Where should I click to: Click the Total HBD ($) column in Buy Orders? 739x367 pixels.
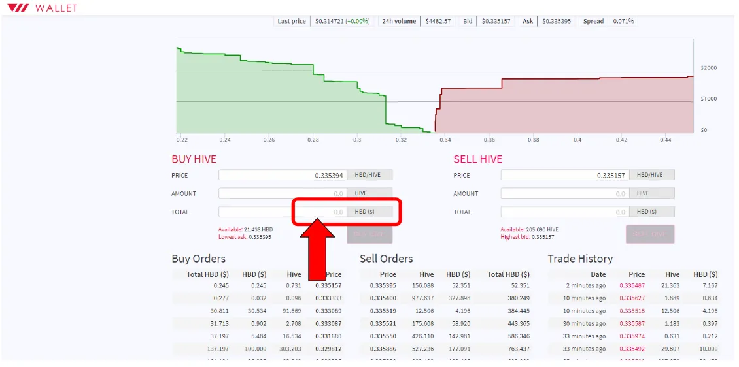(x=207, y=274)
